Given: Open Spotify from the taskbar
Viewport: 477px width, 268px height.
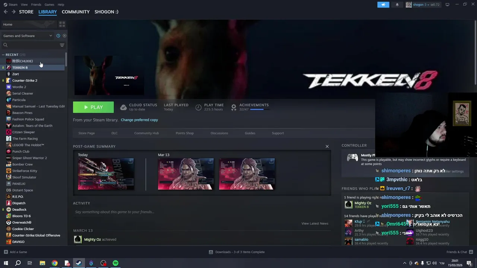Looking at the screenshot, I should [x=116, y=263].
